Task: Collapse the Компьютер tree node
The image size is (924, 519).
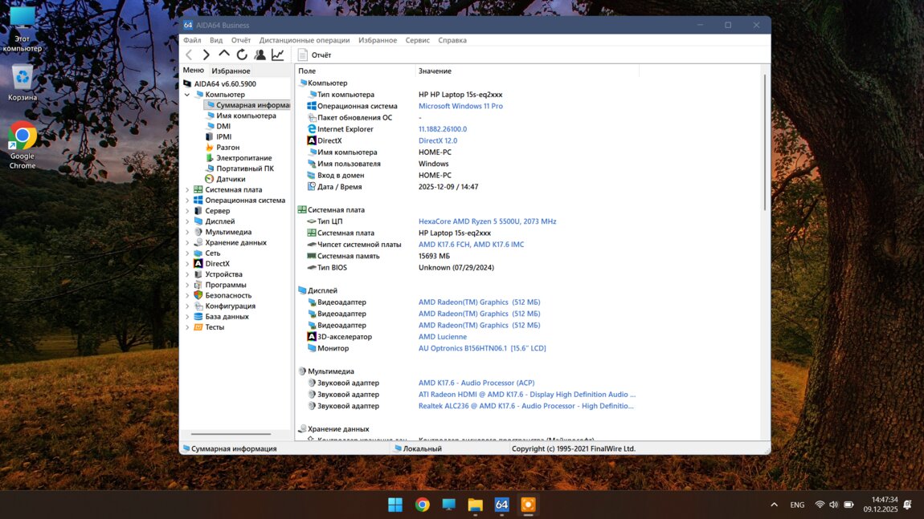Action: coord(187,95)
